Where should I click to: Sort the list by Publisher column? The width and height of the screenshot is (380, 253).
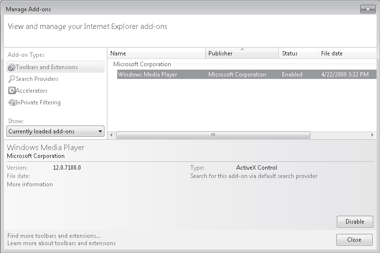click(x=242, y=53)
